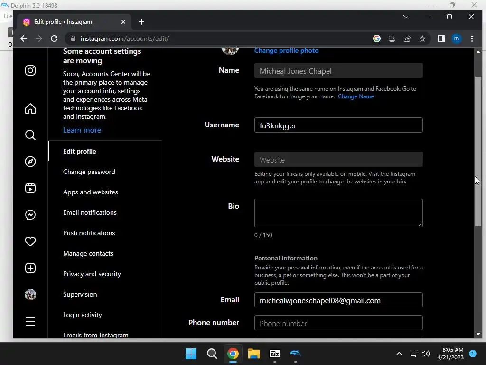Screen dimensions: 486x365
Task: Click the Username input field
Action: point(338,125)
